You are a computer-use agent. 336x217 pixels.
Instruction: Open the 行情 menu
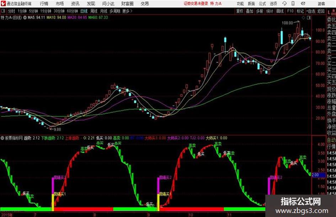[x=44, y=4]
